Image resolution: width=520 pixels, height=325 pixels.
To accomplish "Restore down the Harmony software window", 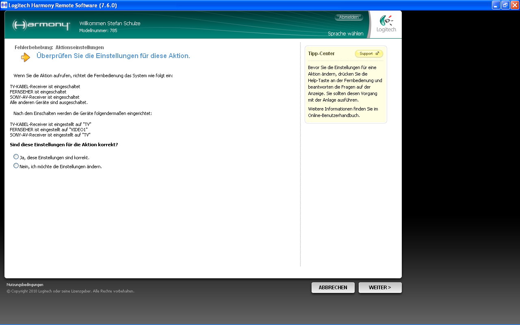I will pyautogui.click(x=505, y=5).
